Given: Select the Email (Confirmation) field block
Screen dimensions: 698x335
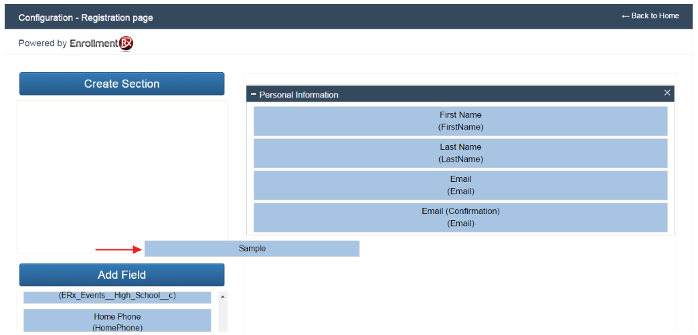Looking at the screenshot, I should (x=460, y=217).
